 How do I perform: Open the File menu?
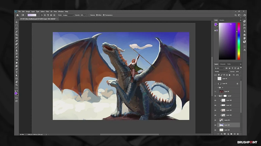[x=19, y=12]
